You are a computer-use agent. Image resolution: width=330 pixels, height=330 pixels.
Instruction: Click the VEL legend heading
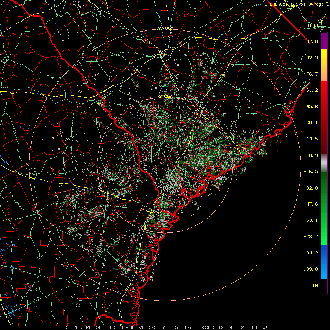click(322, 22)
